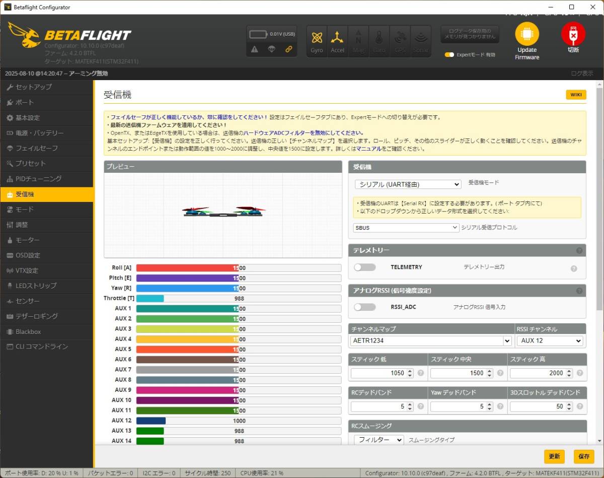Image resolution: width=604 pixels, height=478 pixels.
Task: Go to the センサー tab
Action: coord(47,301)
